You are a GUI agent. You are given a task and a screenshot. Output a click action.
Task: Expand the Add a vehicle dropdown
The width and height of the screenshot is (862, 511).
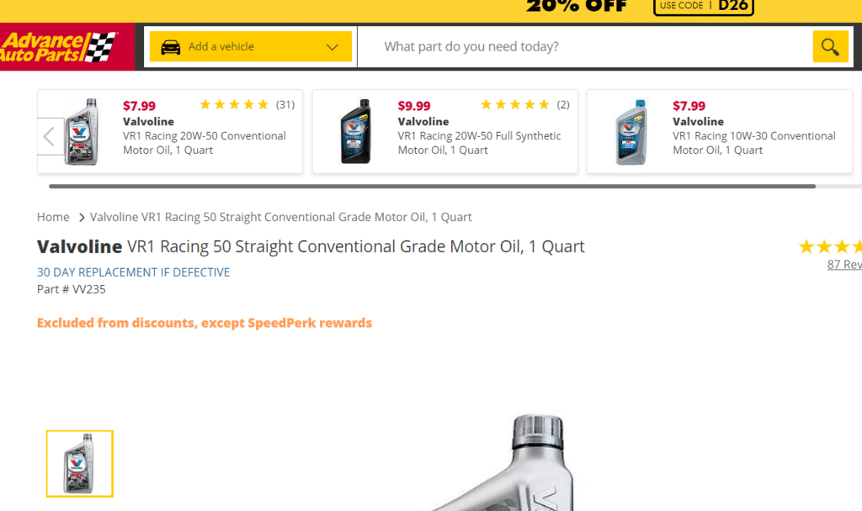pos(332,47)
